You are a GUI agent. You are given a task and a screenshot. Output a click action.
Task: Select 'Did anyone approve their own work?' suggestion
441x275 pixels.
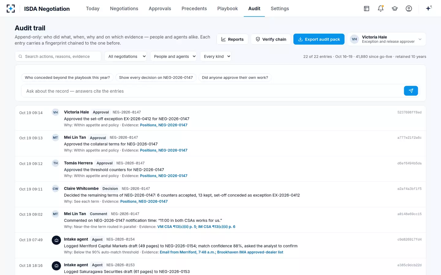click(x=235, y=78)
